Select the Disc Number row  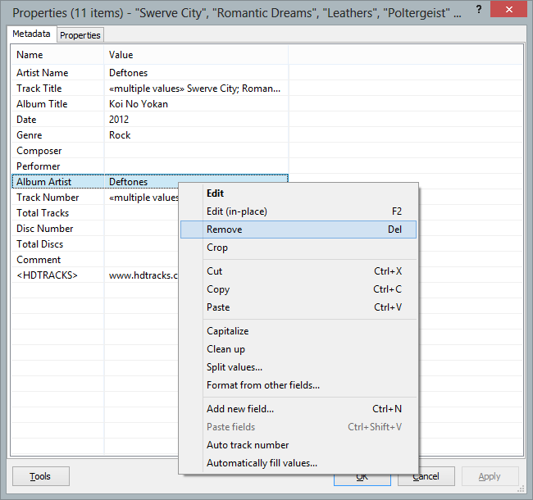coord(95,229)
